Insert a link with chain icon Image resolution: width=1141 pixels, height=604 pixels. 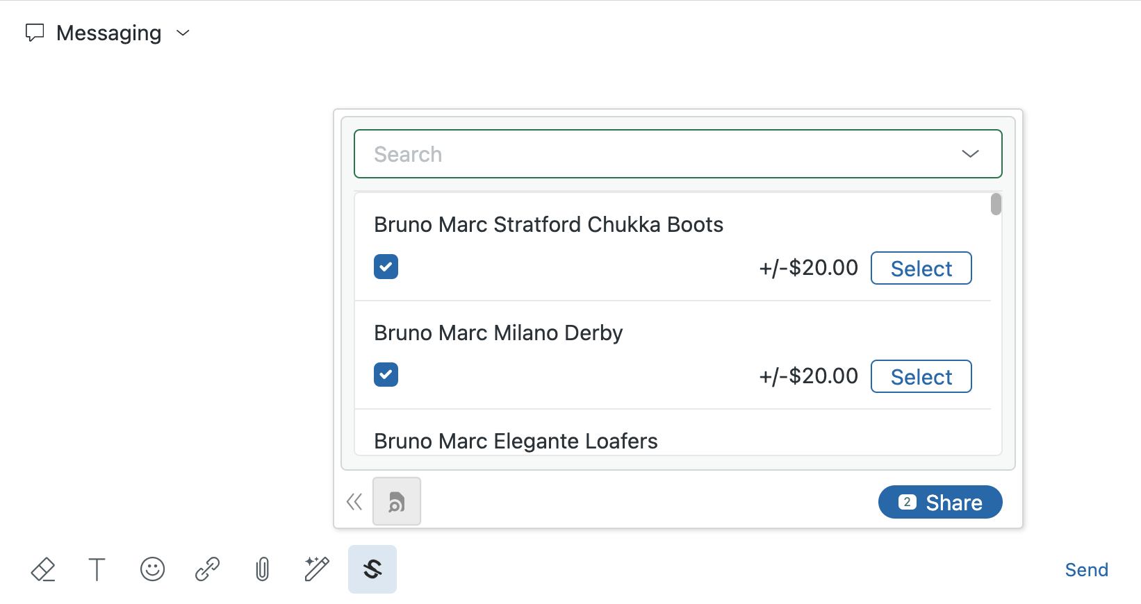coord(207,569)
